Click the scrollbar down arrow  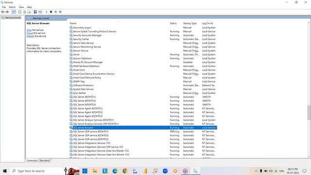click(309, 157)
